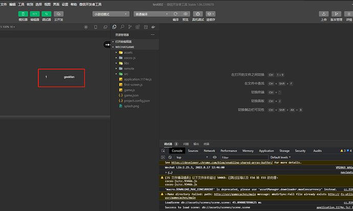This screenshot has height=211, width=353.
Task: Switch to the 问题 problems tab
Action: pos(186,144)
